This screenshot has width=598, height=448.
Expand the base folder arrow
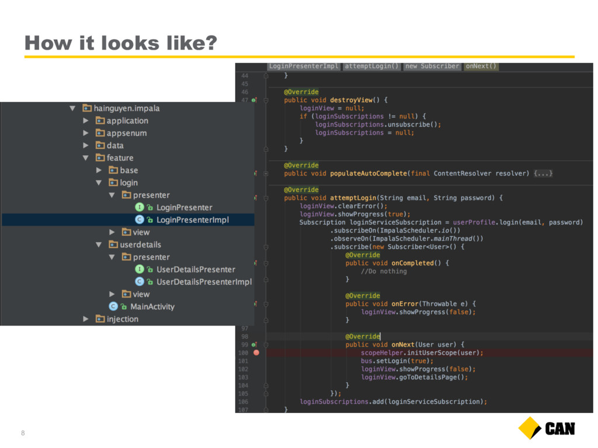tap(99, 170)
